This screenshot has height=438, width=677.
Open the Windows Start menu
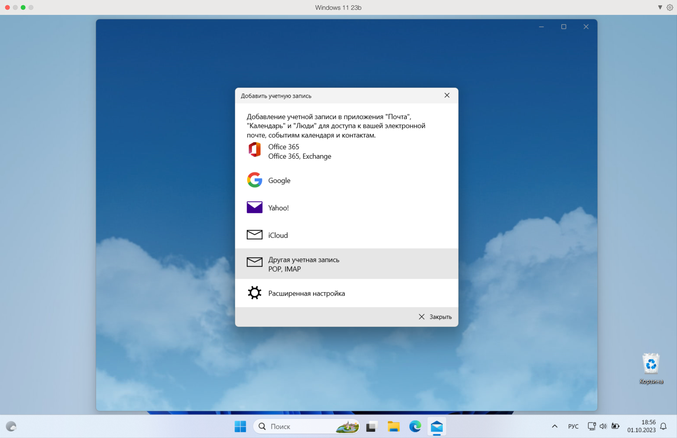click(x=240, y=426)
